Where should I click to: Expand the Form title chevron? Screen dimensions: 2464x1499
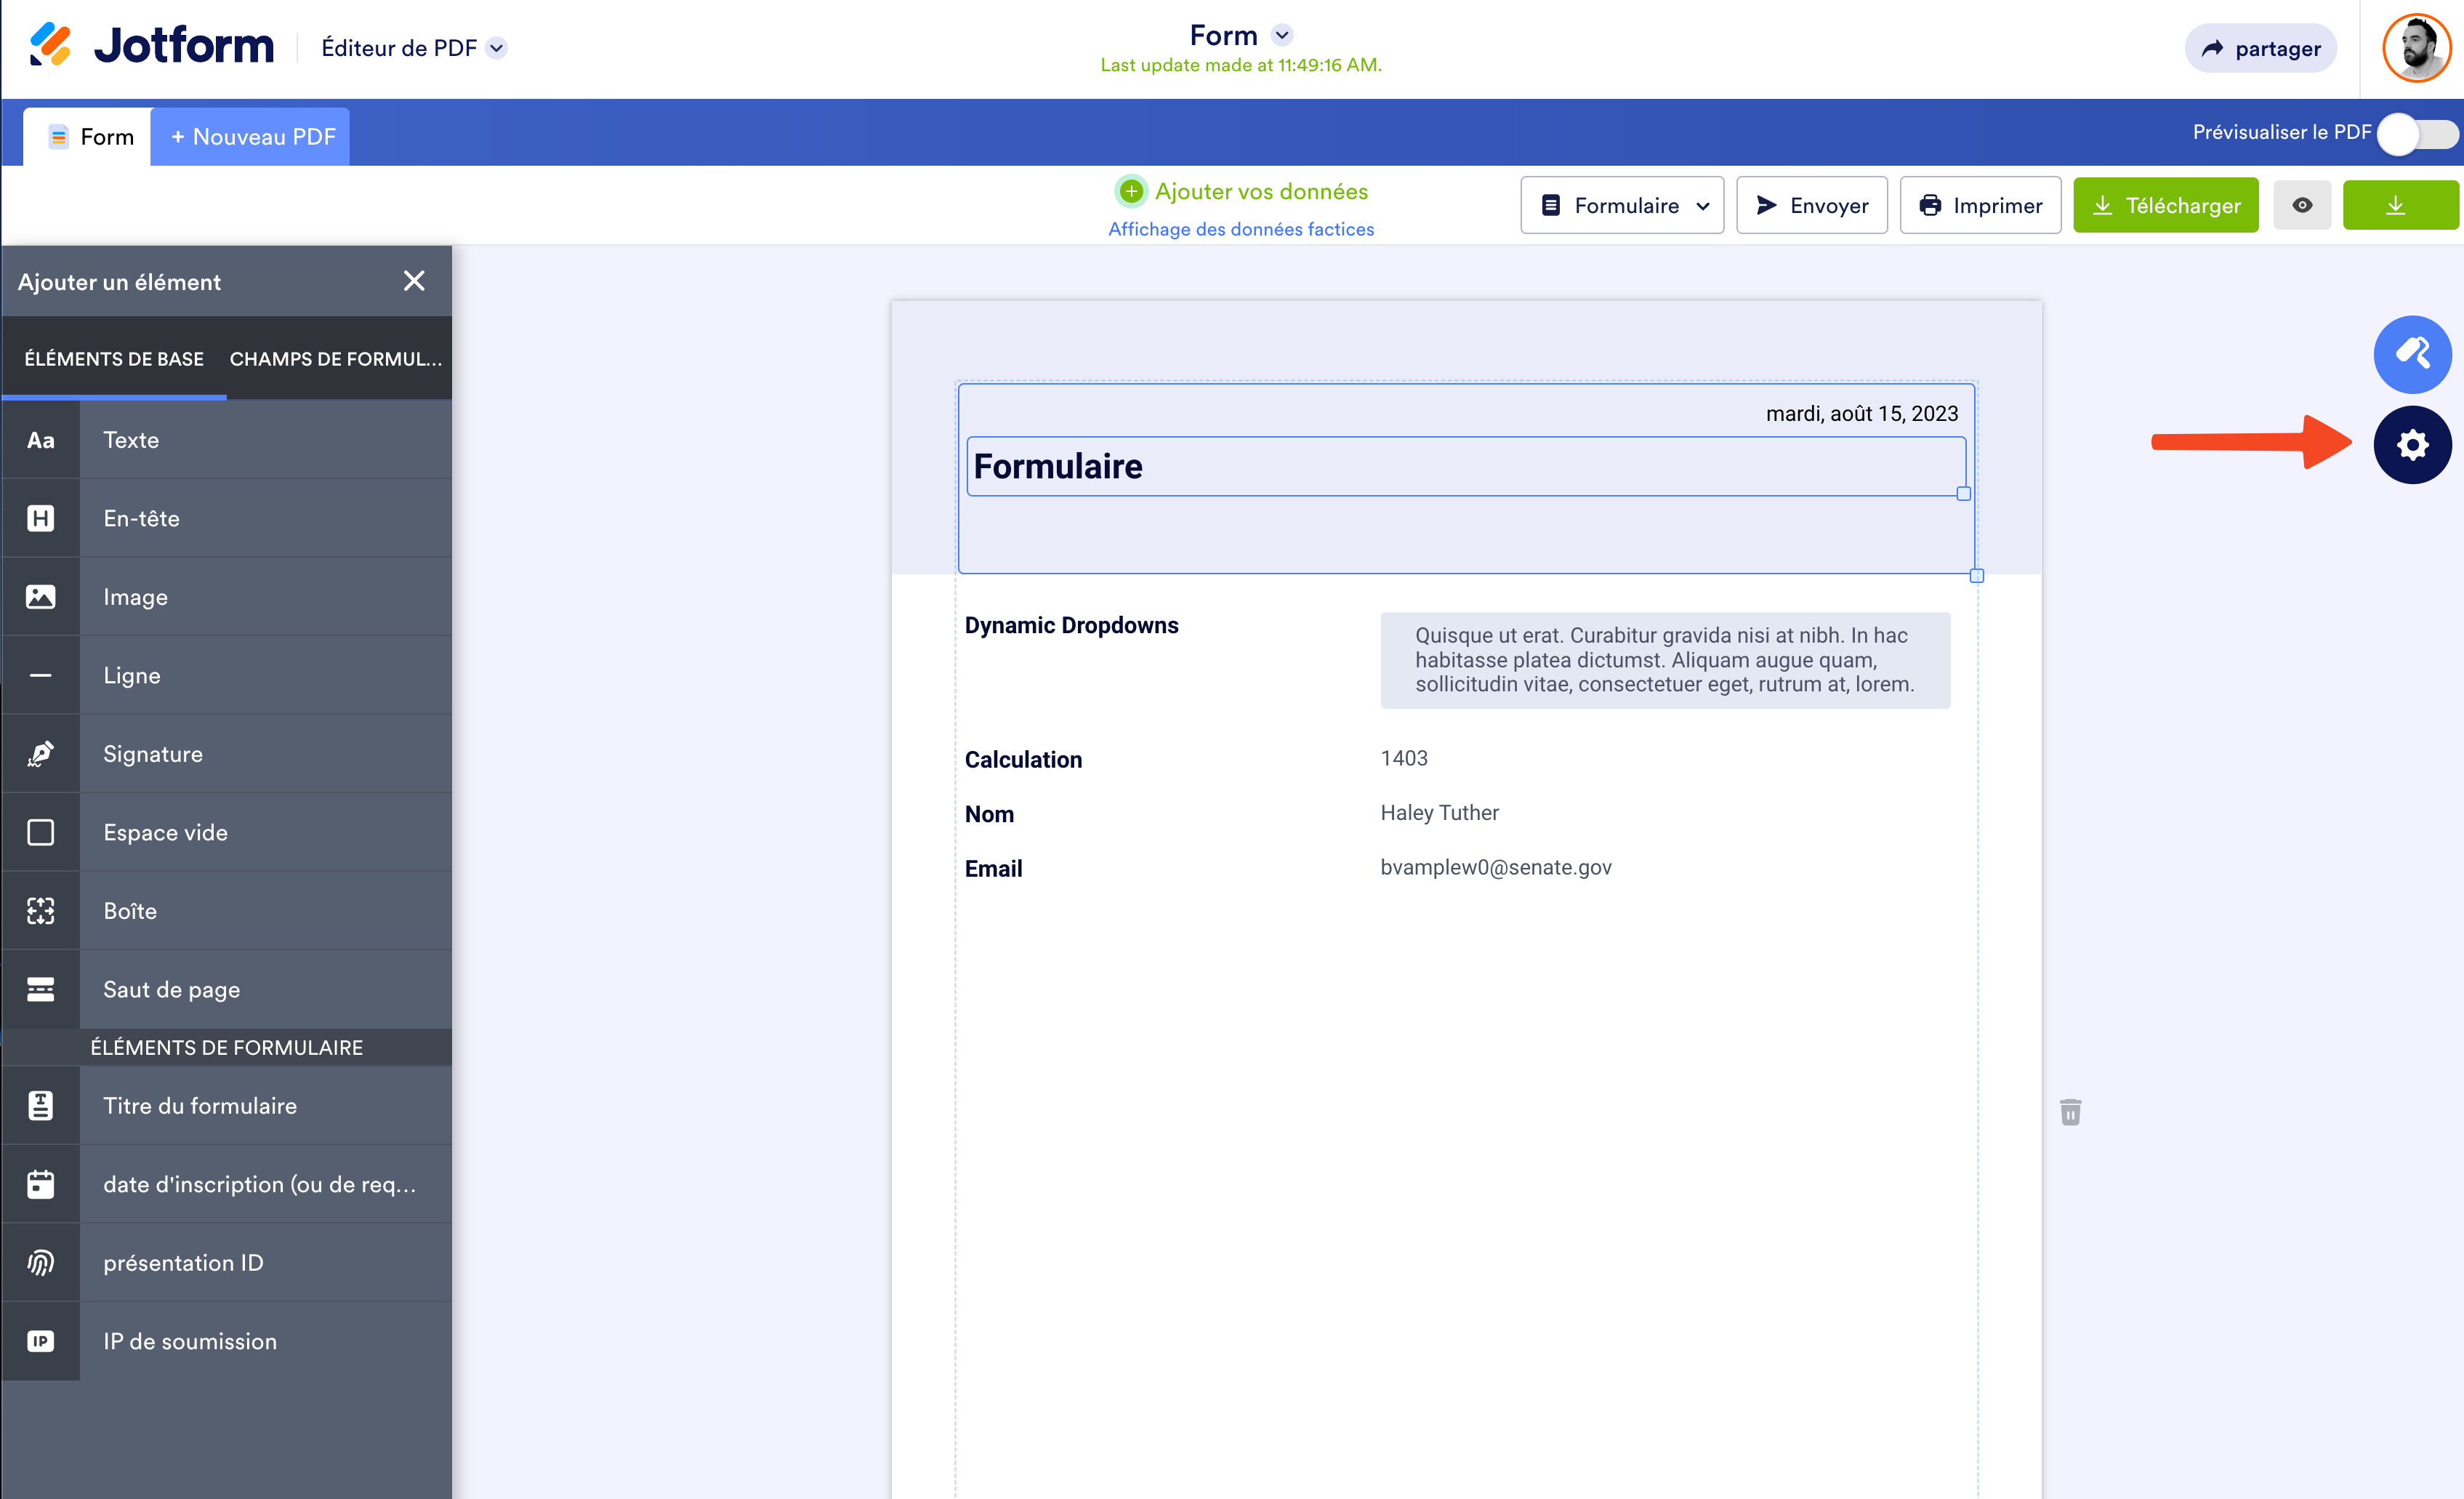coord(1282,35)
